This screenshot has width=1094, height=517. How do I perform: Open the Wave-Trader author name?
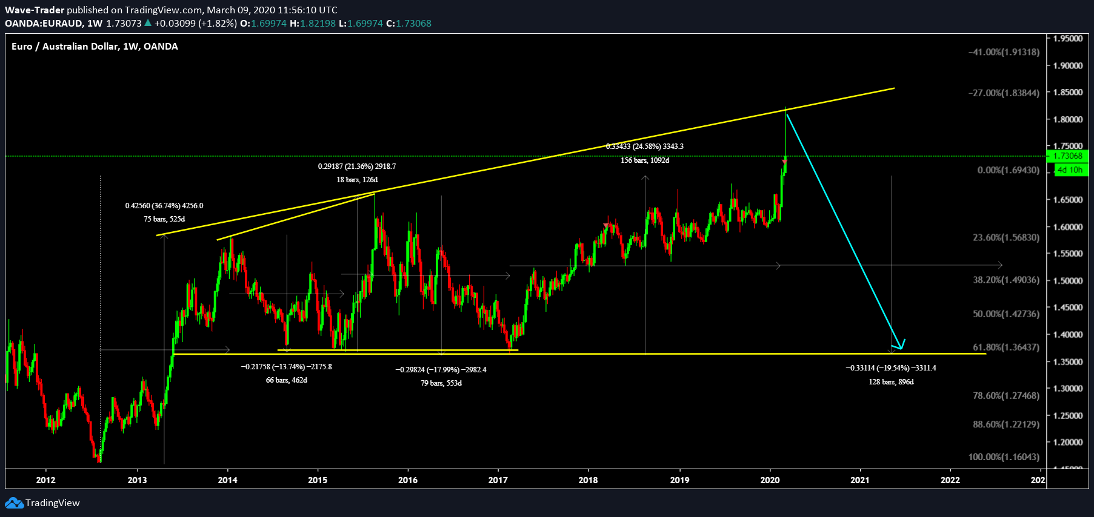coord(35,10)
